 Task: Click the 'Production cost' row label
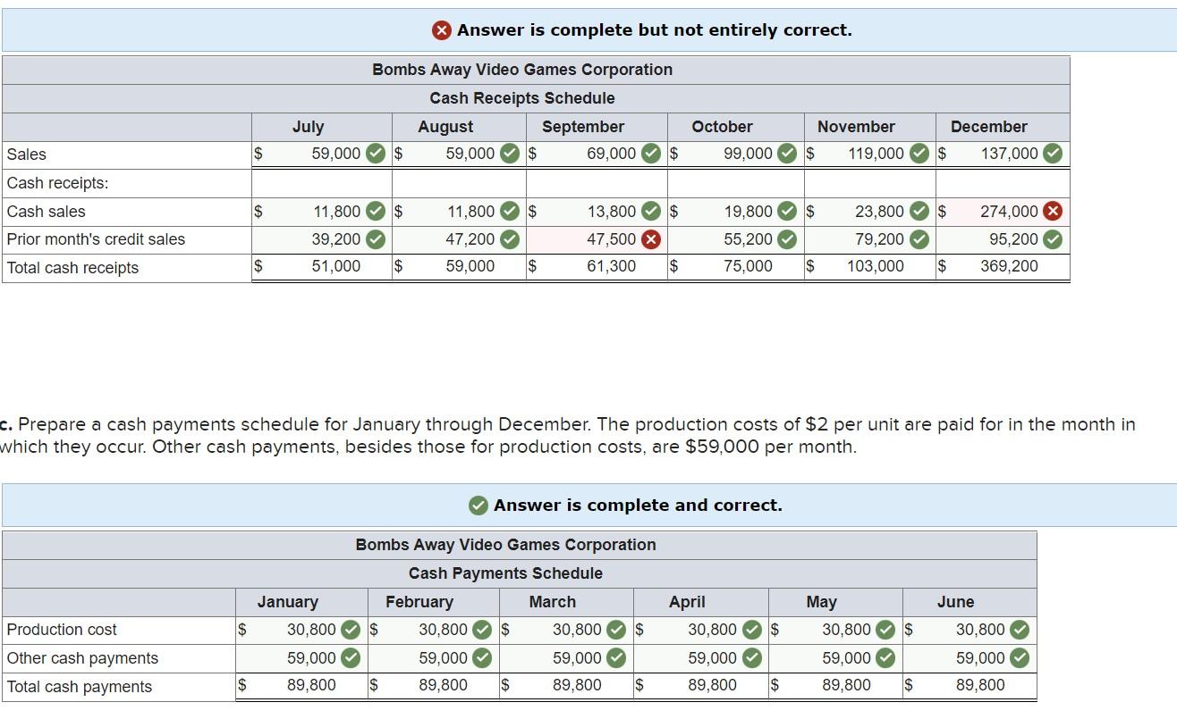click(x=62, y=630)
